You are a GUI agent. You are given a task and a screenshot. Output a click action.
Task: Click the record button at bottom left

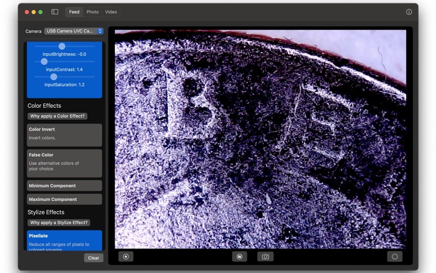(126, 256)
